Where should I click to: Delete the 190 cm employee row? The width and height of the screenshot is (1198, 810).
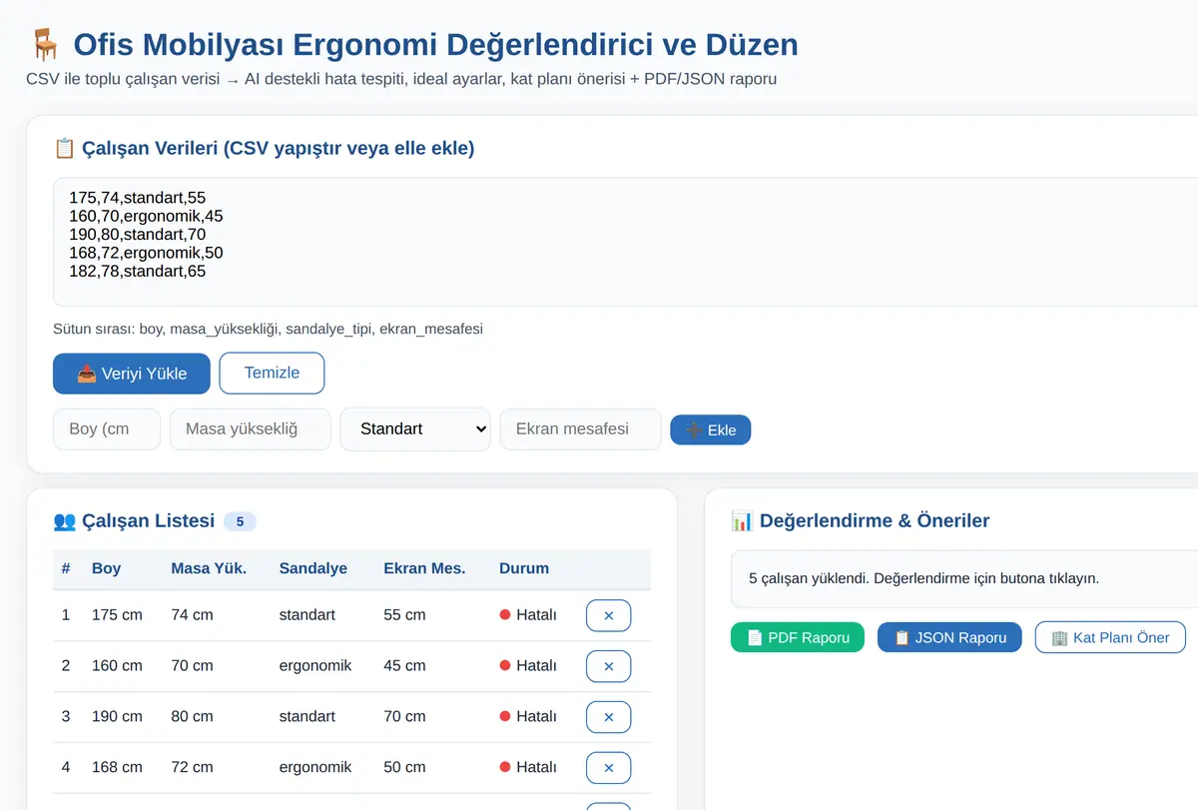click(608, 717)
